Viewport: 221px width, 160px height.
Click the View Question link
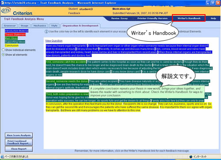pos(54,41)
